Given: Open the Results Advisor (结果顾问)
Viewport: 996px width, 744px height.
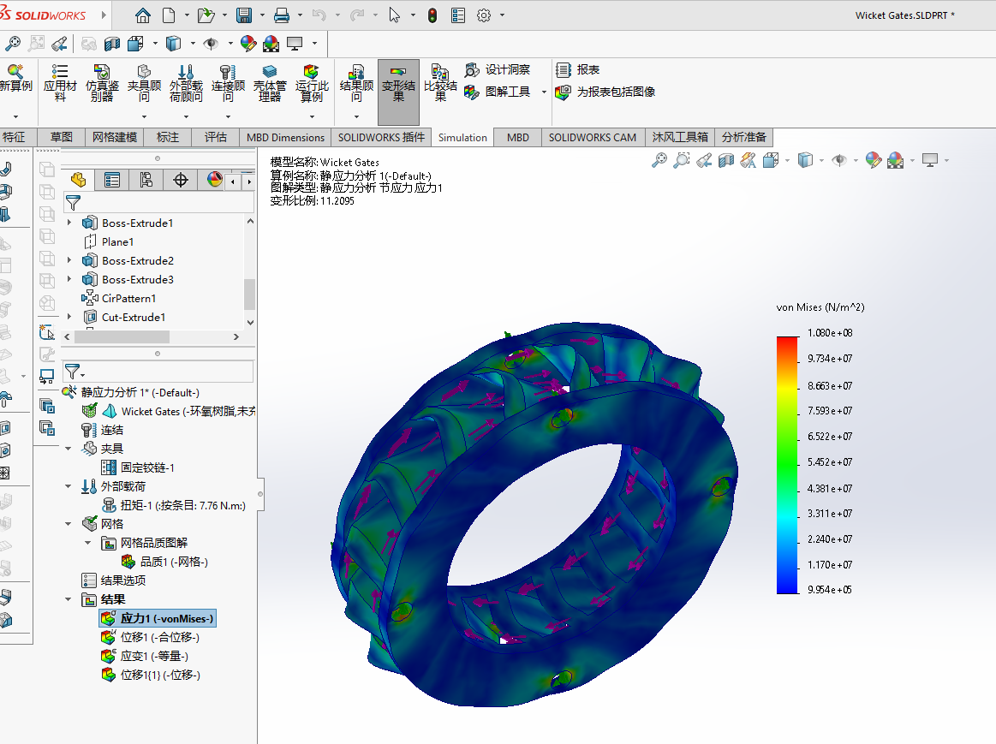Looking at the screenshot, I should [x=356, y=83].
